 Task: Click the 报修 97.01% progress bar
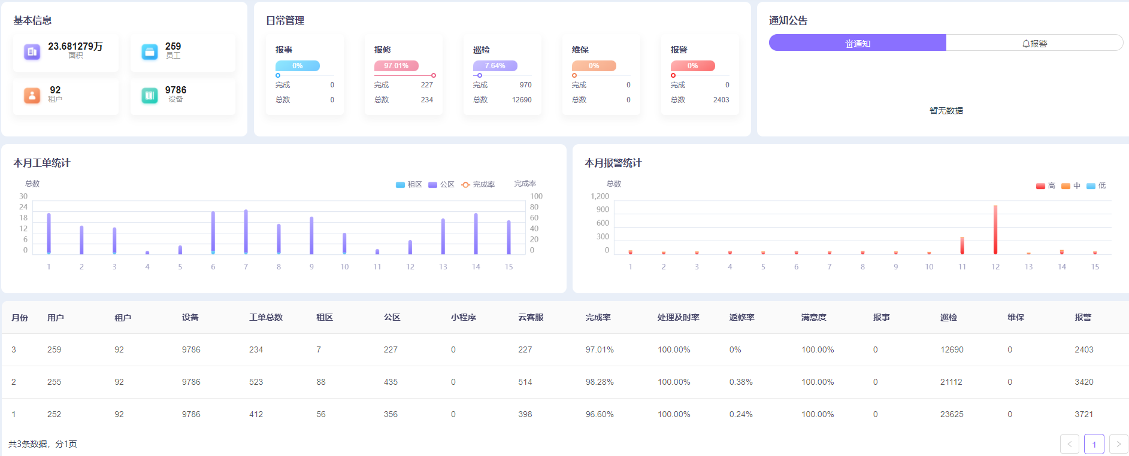point(396,66)
